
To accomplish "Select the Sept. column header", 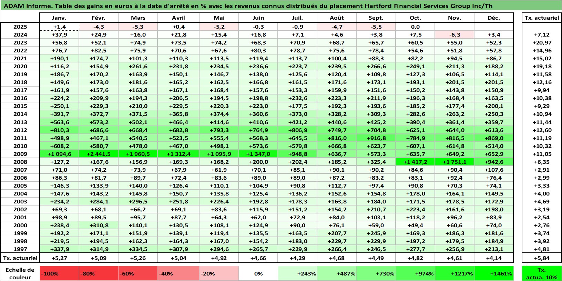I will pos(376,18).
